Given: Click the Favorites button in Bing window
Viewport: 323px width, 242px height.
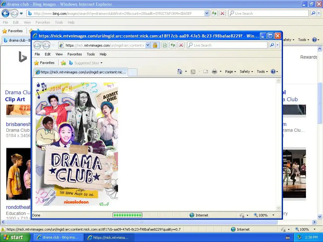Looking at the screenshot, I should (x=13, y=31).
